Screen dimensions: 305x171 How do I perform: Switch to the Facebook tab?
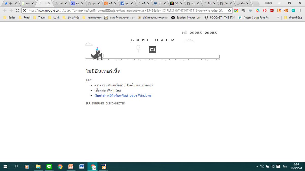click(x=126, y=3)
